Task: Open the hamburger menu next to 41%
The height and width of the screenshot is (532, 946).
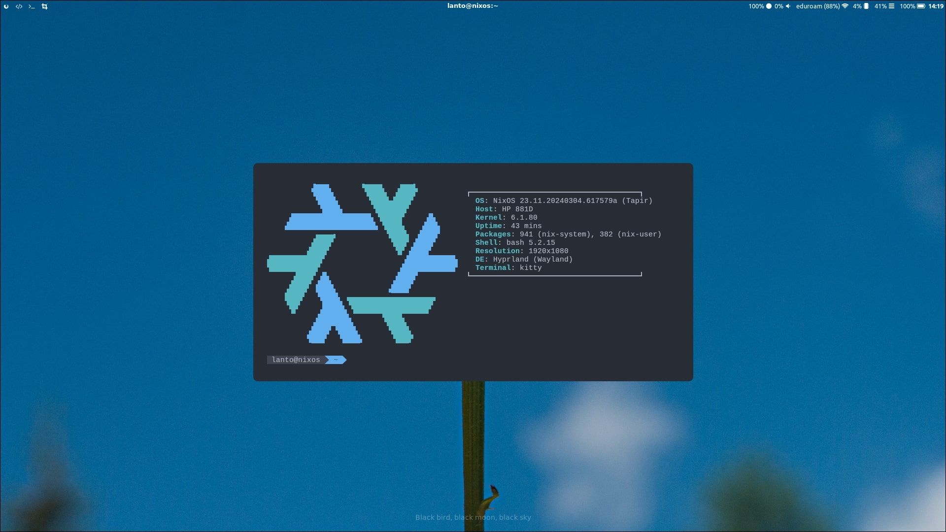Action: pos(891,6)
